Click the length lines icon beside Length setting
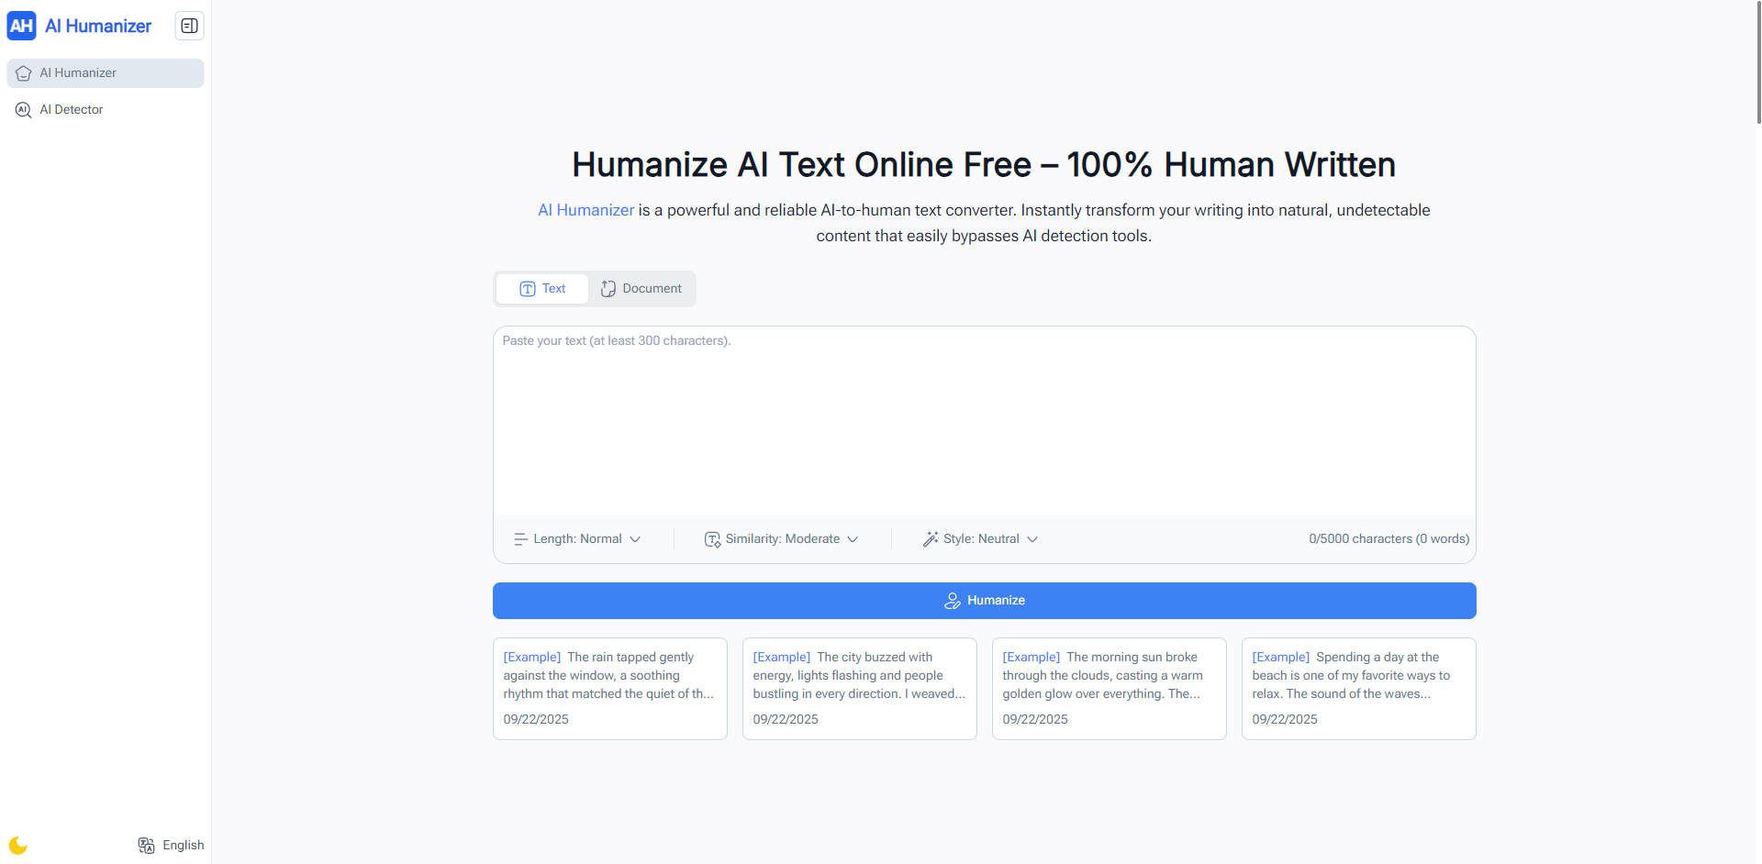The height and width of the screenshot is (864, 1762). coord(519,539)
